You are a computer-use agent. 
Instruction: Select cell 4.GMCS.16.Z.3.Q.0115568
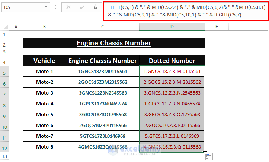click(172, 147)
